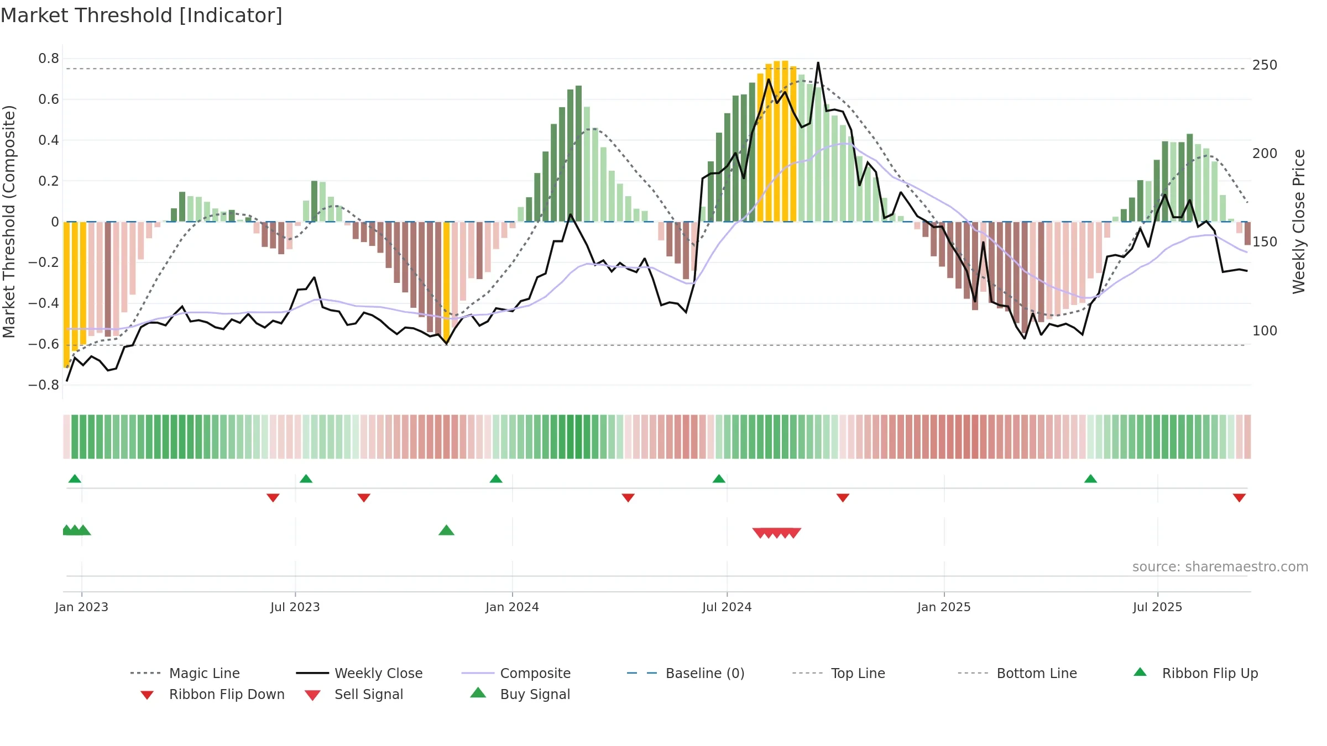Toggle the Ribbon Flip Down legend entry
The image size is (1327, 746).
click(212, 694)
